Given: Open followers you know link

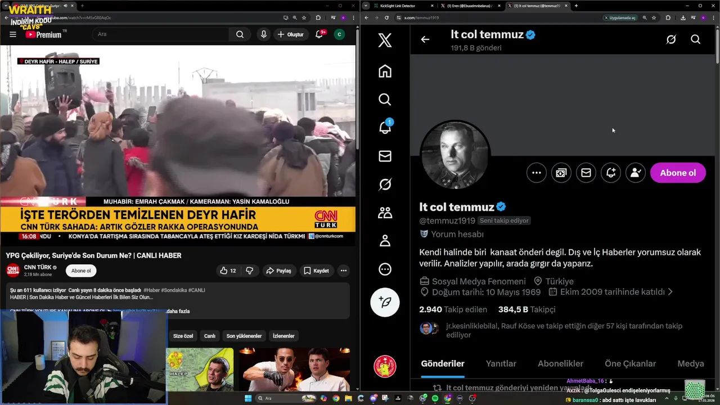Looking at the screenshot, I should coord(564,330).
